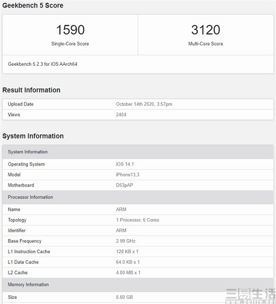The image size is (276, 304).
Task: Click the Topology label
Action: pos(17,220)
